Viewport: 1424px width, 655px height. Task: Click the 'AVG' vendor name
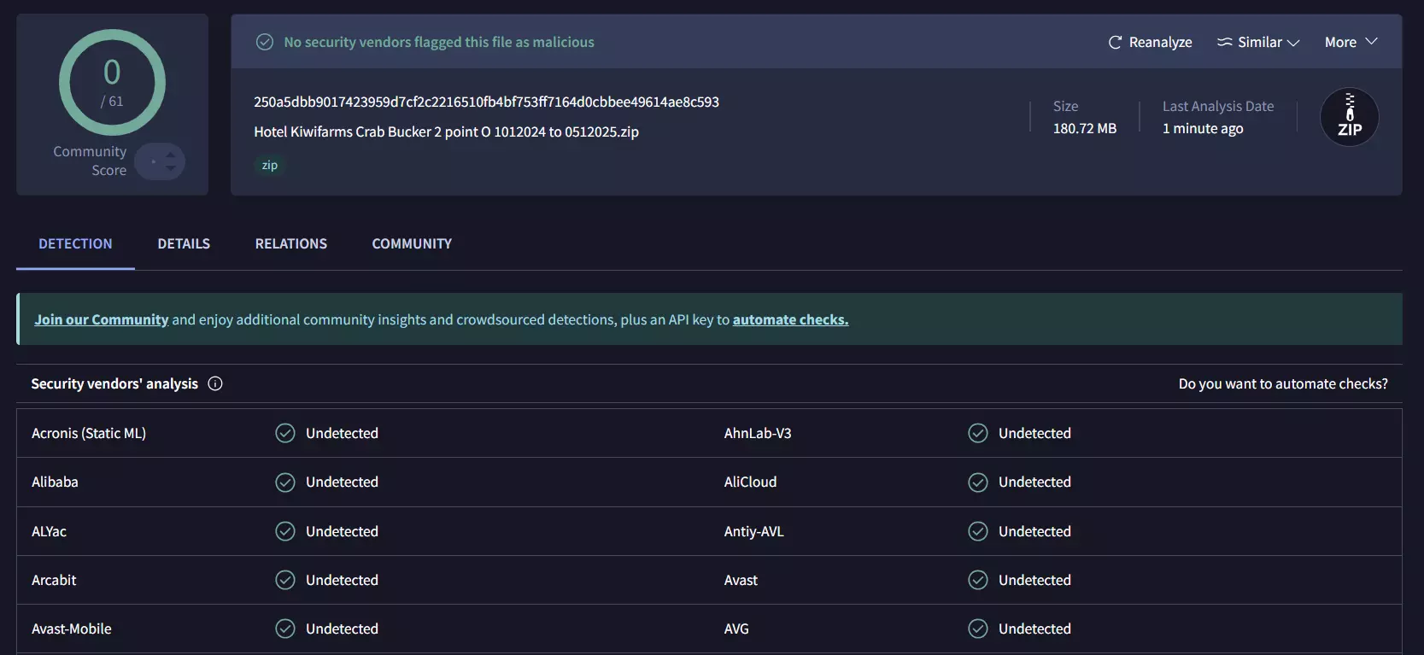coord(736,629)
